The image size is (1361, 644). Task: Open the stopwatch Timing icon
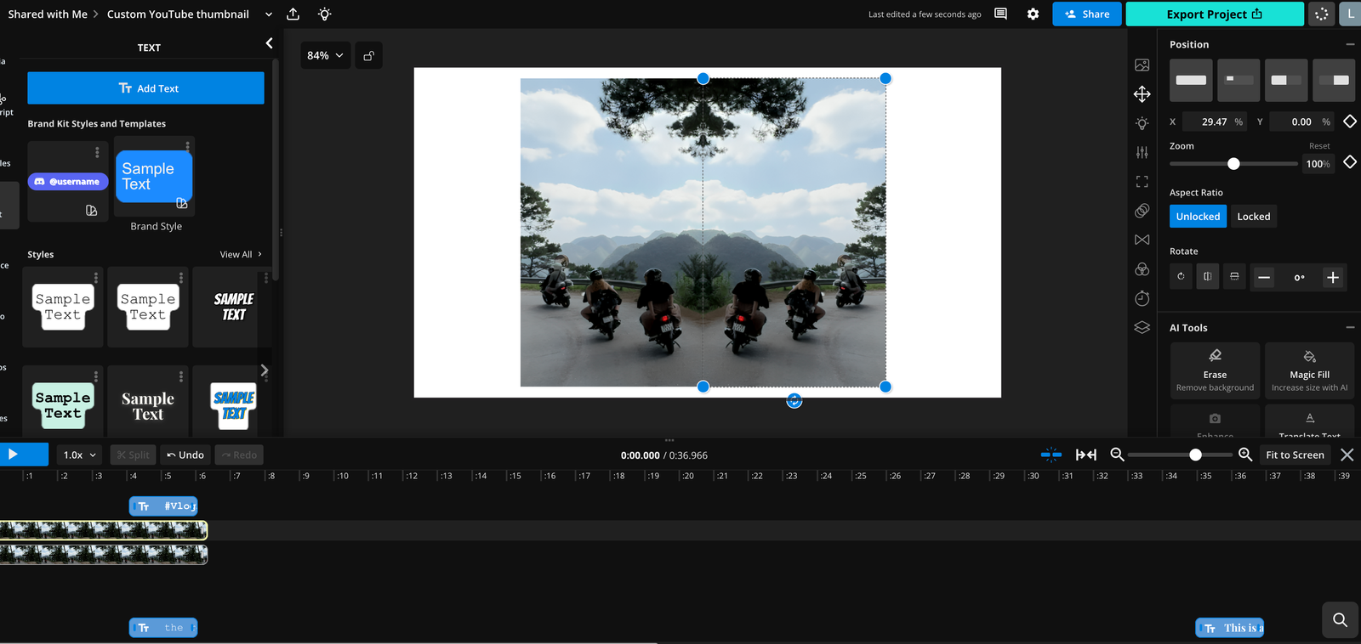pyautogui.click(x=1142, y=298)
